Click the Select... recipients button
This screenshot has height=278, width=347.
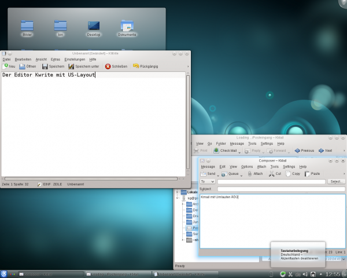pyautogui.click(x=336, y=182)
